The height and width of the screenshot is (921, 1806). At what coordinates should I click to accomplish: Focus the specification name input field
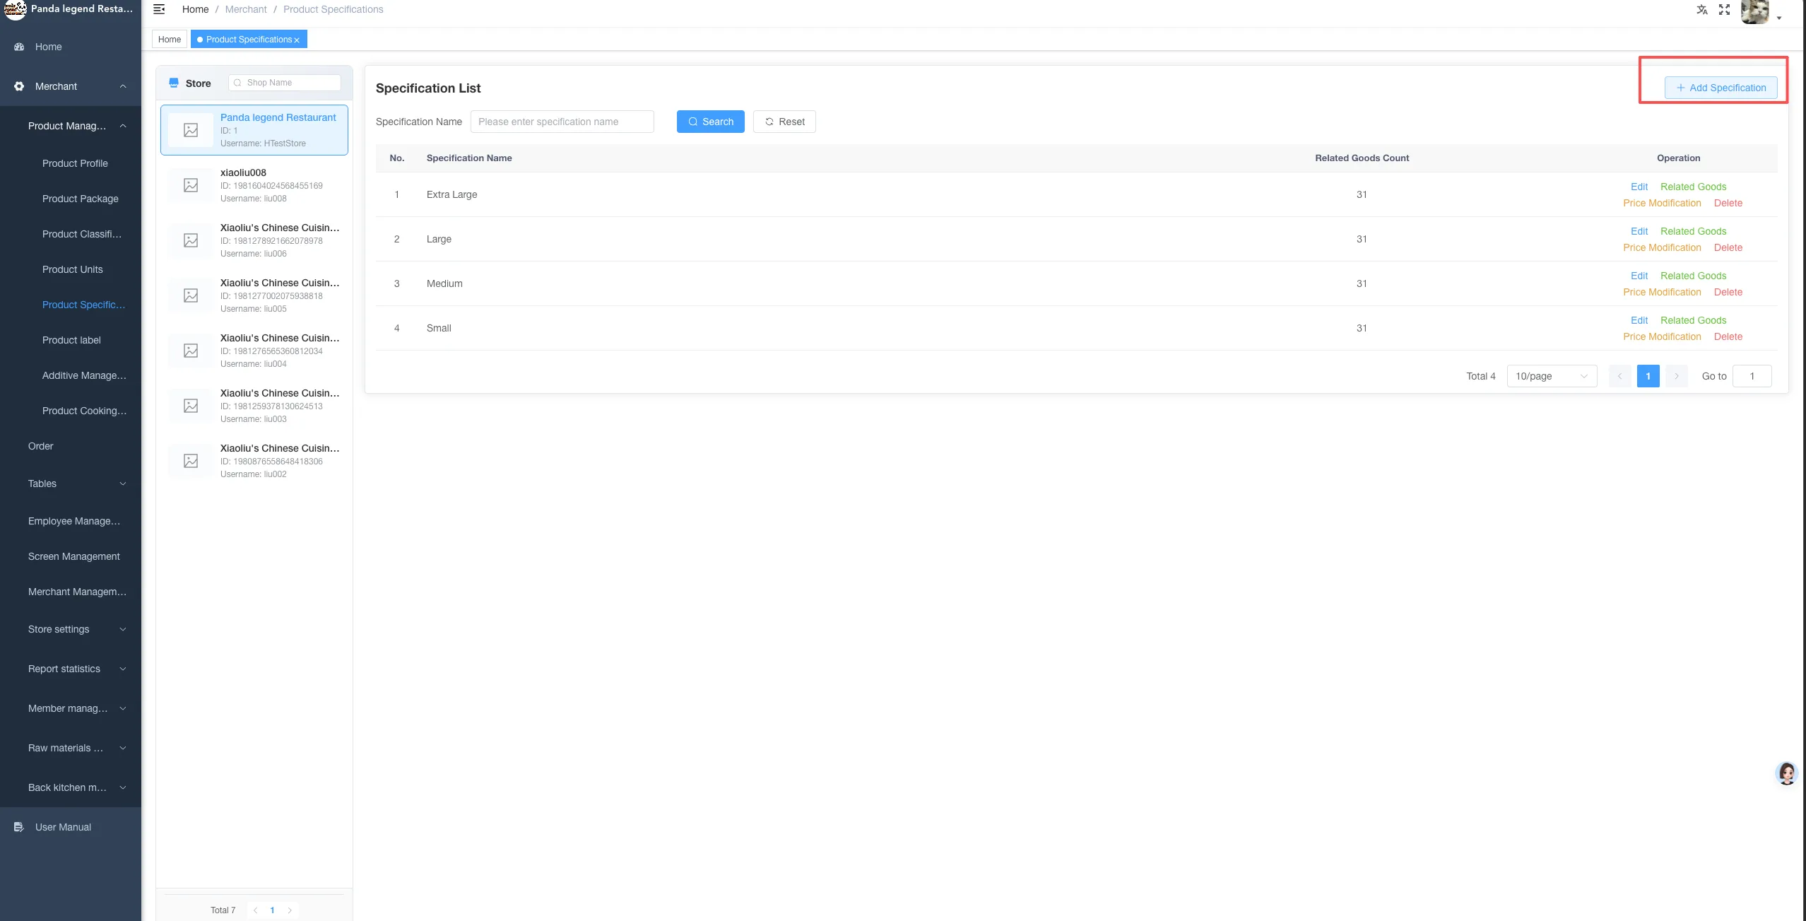click(x=562, y=122)
